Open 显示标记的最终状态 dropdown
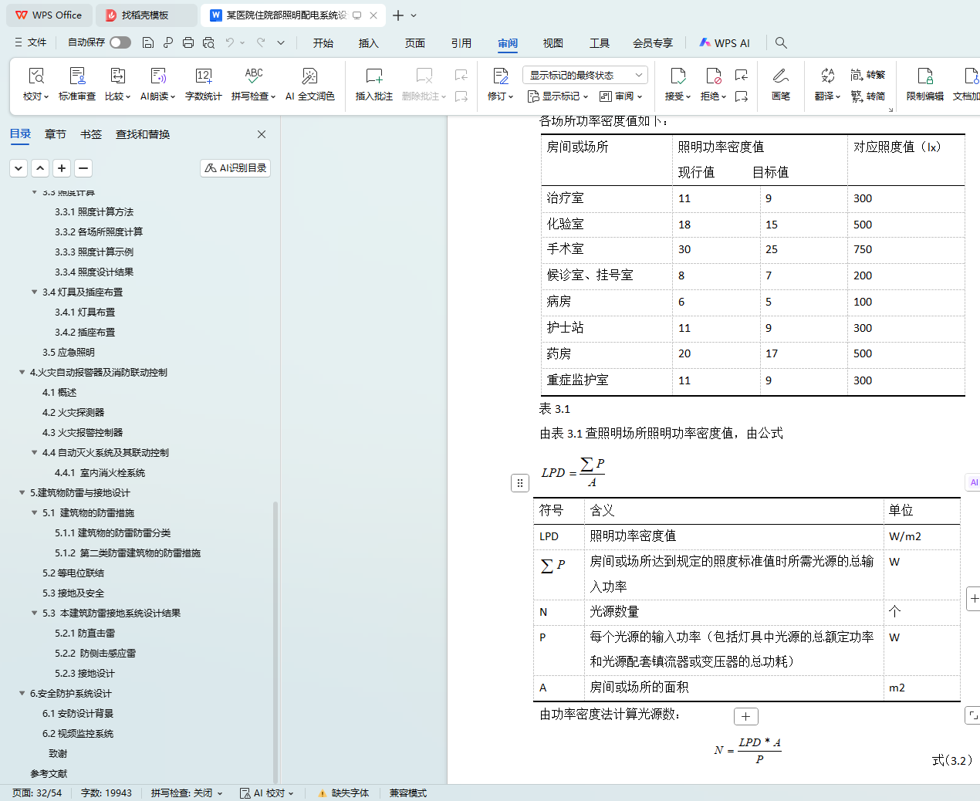This screenshot has width=980, height=801. 585,75
